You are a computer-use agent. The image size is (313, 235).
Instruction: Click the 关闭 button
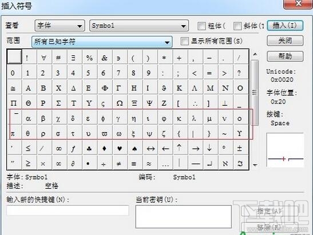pyautogui.click(x=285, y=41)
